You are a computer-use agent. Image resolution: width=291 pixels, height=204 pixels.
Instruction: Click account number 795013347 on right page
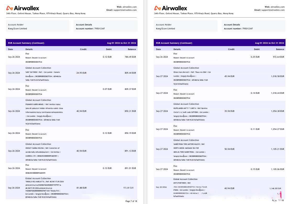coord(247,29)
